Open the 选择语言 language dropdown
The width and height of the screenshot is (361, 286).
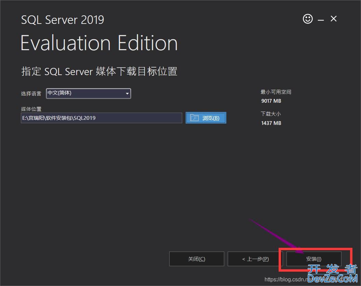tap(89, 93)
